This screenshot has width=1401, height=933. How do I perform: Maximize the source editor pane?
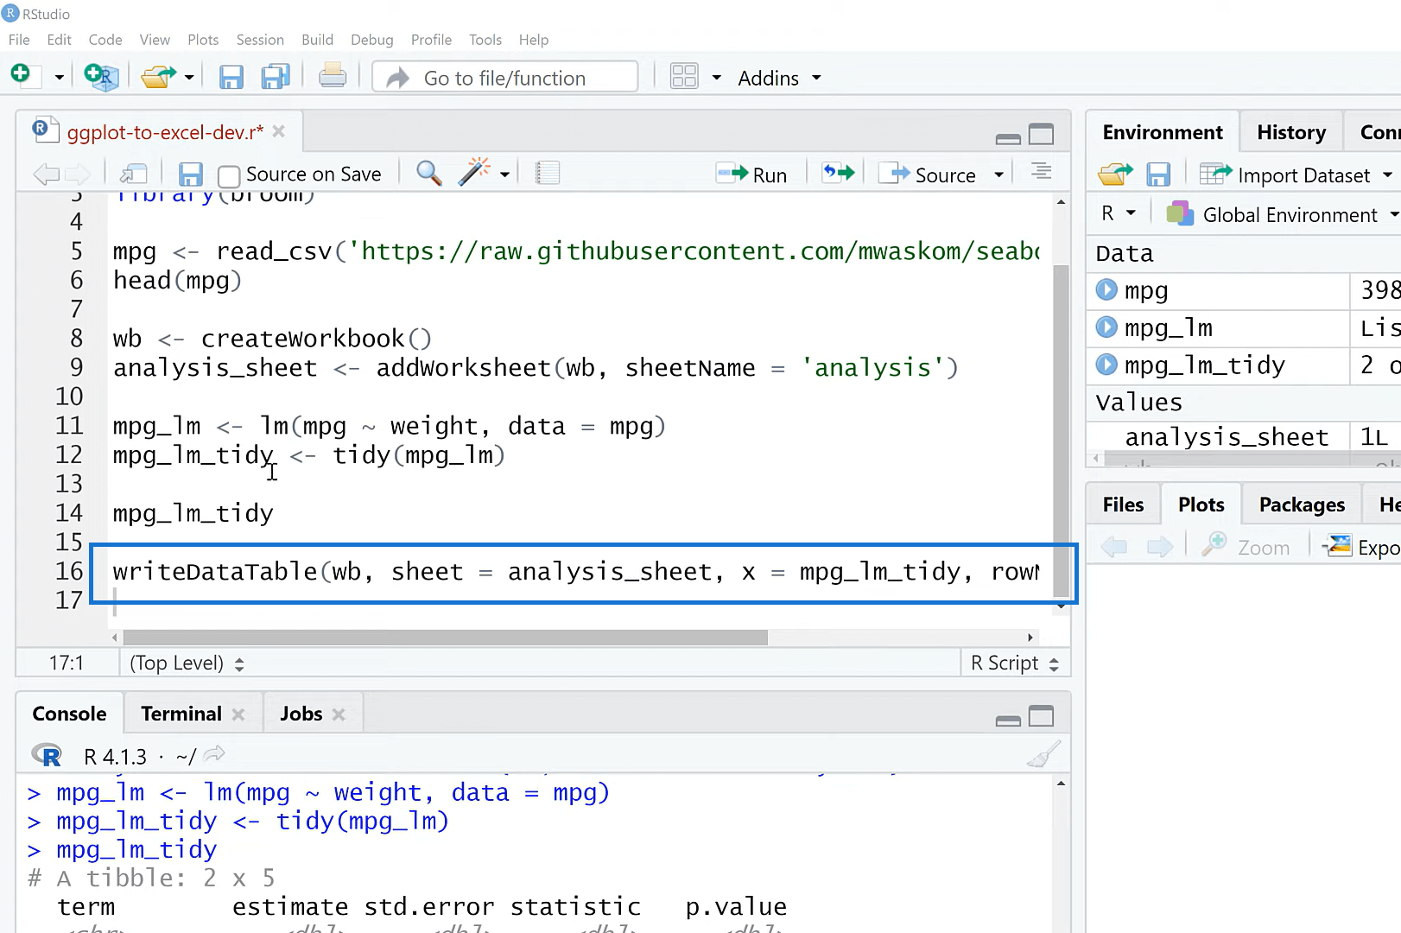pyautogui.click(x=1042, y=134)
